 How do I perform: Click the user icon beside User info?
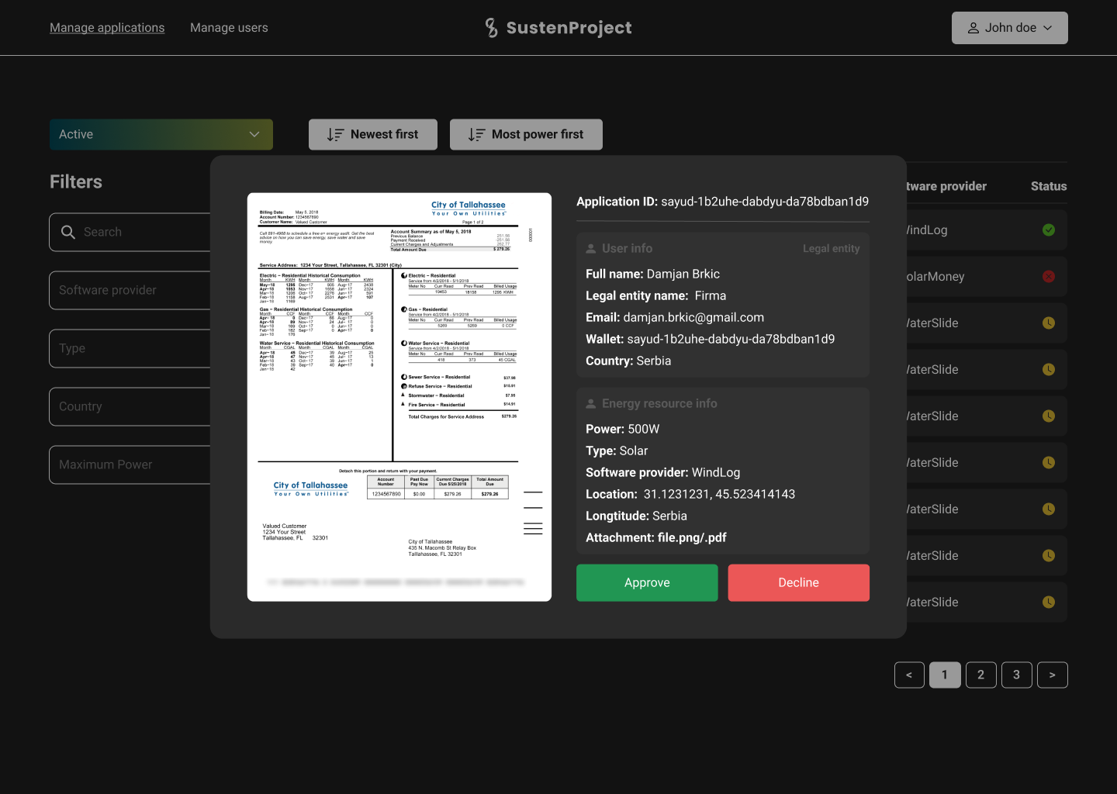pos(591,249)
